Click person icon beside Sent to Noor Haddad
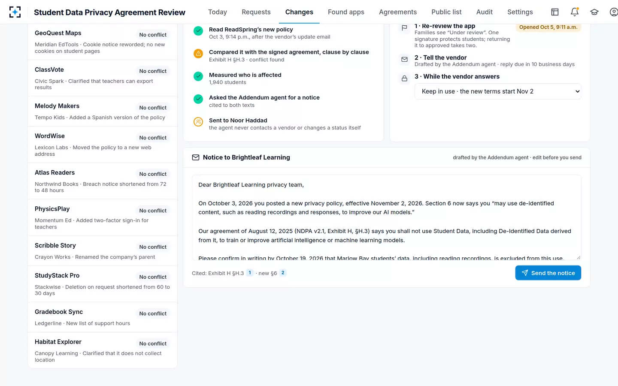Viewport: 618px width, 386px height. pos(198,122)
